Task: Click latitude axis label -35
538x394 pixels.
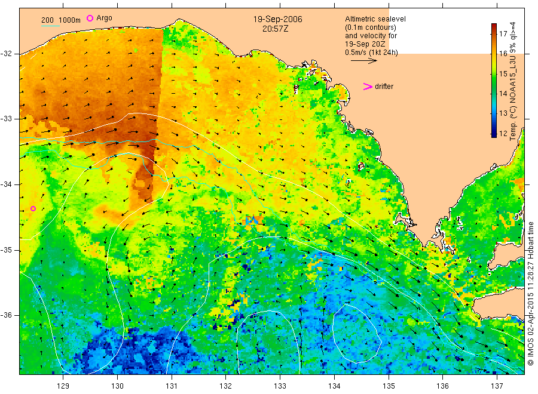Action: [x=6, y=250]
